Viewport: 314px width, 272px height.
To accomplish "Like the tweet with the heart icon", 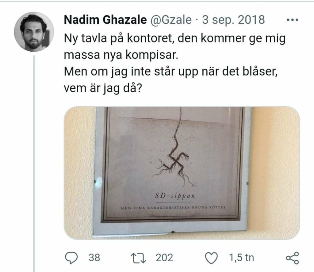I will 211,258.
